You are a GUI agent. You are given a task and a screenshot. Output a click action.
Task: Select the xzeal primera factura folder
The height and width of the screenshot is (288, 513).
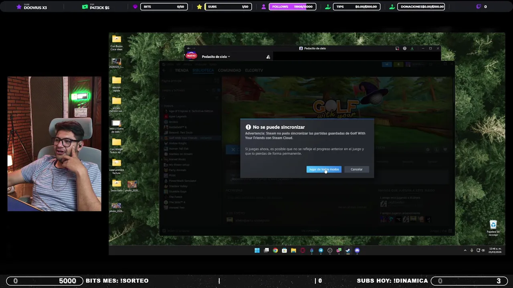(117, 166)
